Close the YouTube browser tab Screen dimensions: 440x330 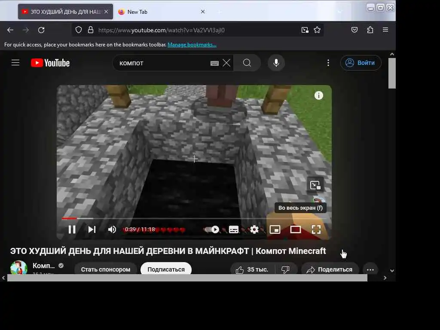click(106, 12)
